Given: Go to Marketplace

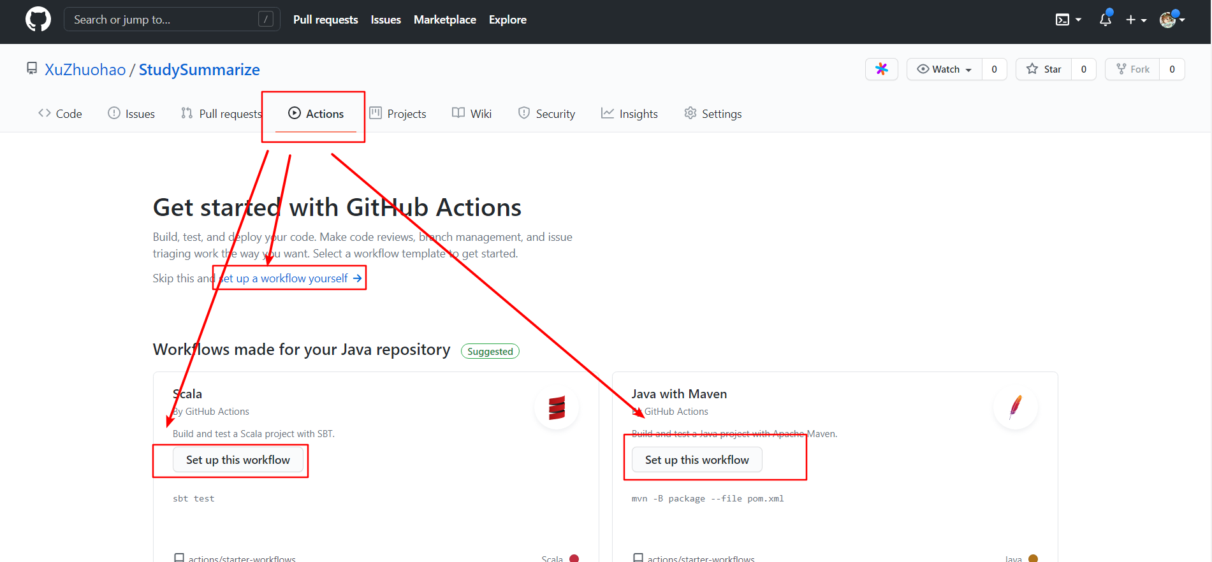Looking at the screenshot, I should coord(445,20).
